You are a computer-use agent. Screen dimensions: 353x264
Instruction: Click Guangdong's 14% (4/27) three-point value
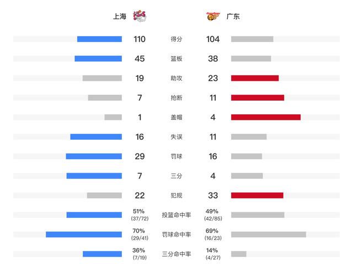click(x=213, y=254)
